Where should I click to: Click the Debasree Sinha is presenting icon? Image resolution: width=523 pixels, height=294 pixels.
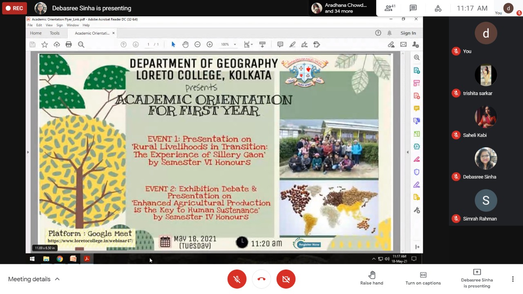tap(477, 272)
